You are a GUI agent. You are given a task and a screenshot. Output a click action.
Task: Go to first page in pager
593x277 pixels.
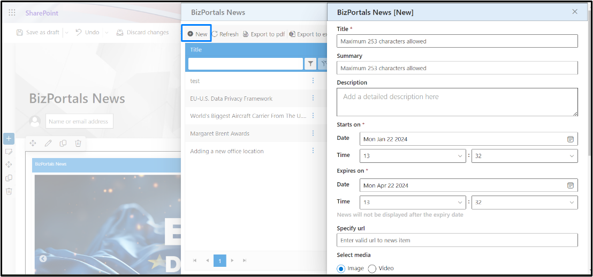click(x=195, y=261)
